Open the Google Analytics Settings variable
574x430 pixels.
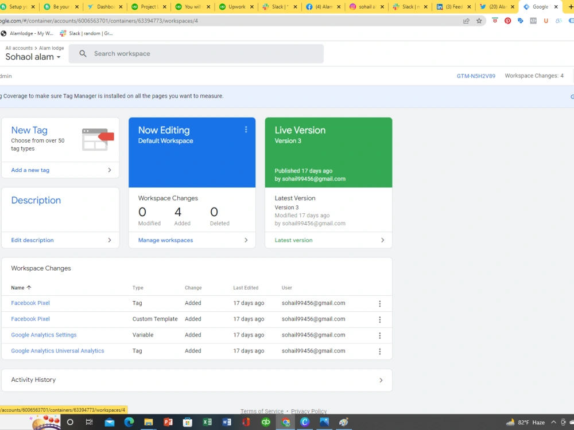44,335
